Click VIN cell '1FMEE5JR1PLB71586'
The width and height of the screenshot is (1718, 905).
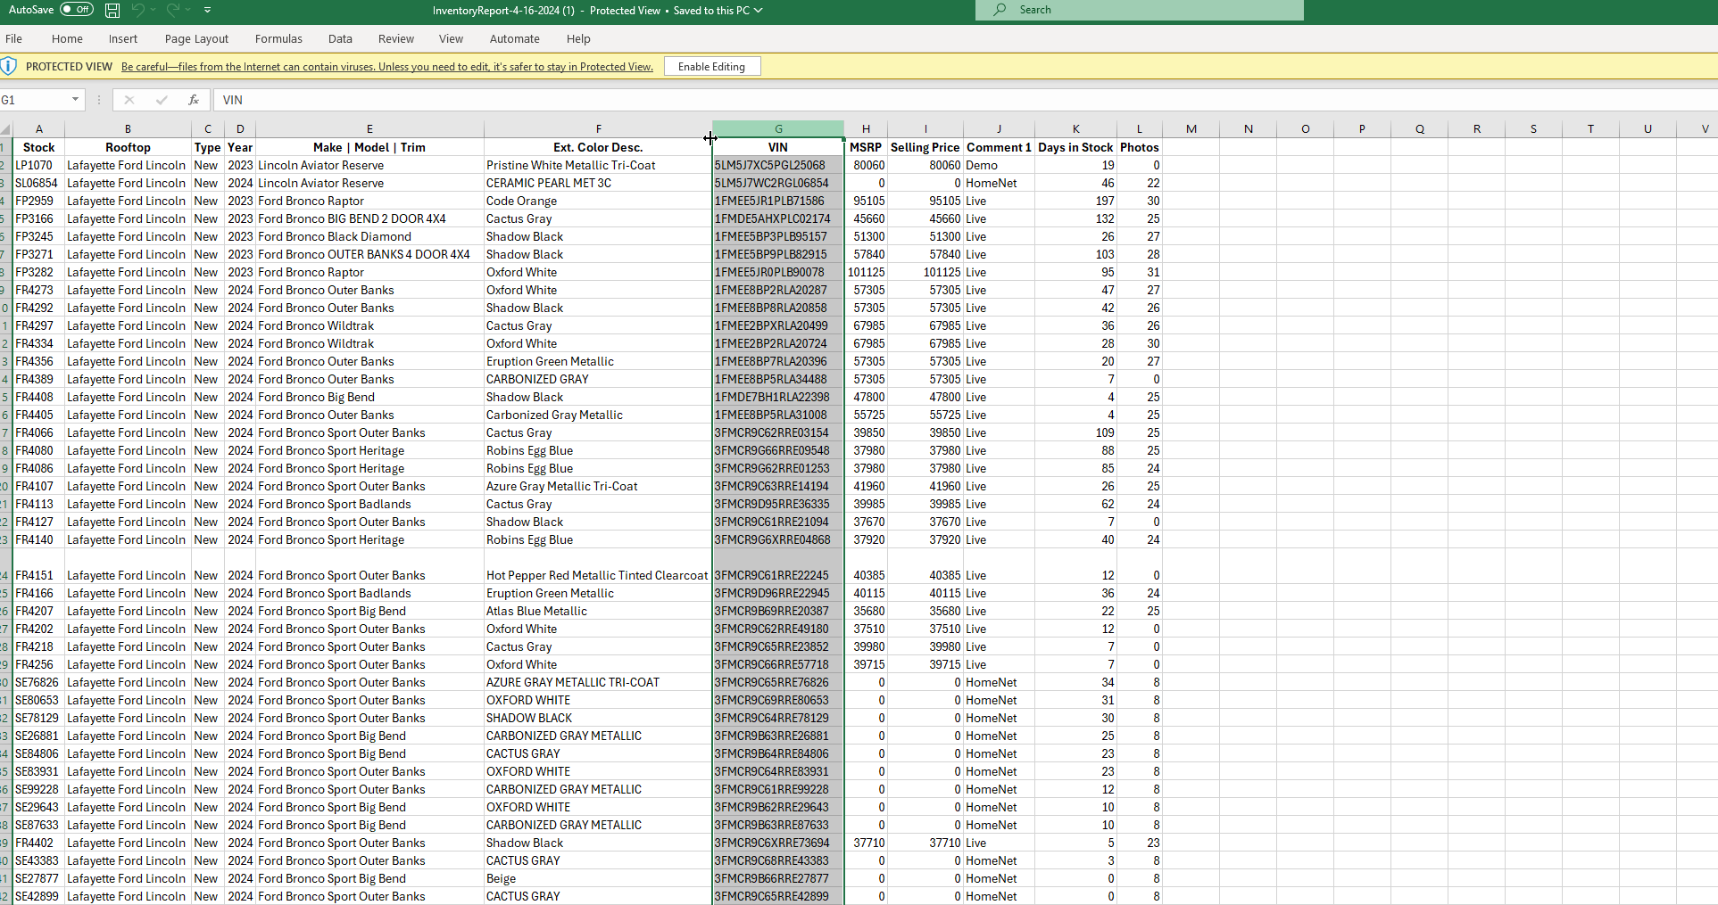[x=778, y=201]
